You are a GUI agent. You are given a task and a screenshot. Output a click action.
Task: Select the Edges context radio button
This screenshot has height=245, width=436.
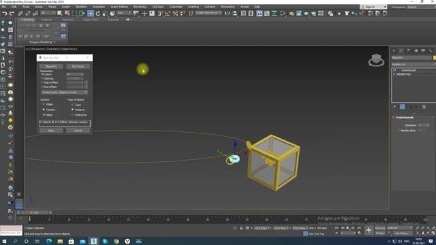(44, 104)
